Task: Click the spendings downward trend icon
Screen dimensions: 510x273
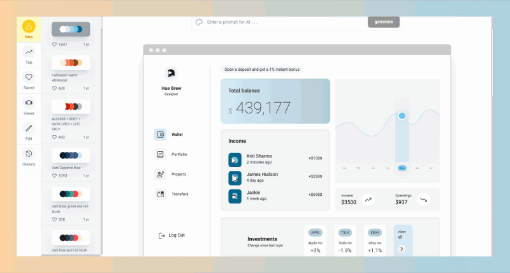Action: [x=423, y=200]
